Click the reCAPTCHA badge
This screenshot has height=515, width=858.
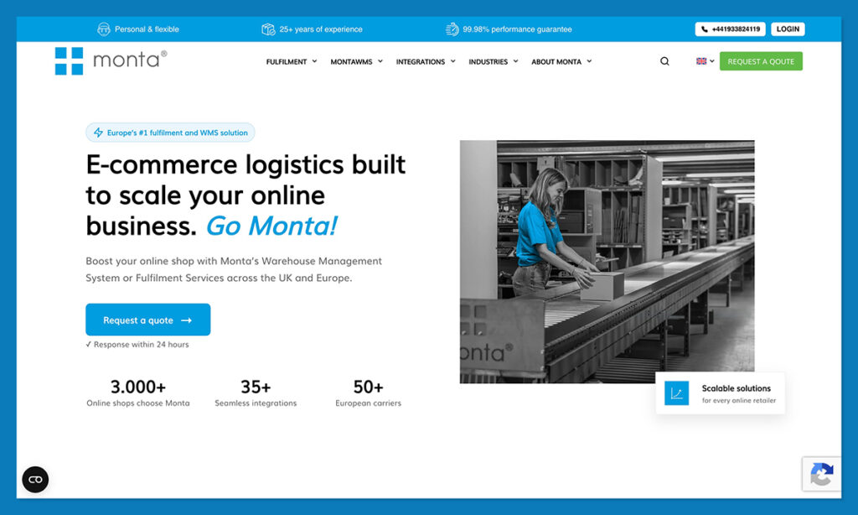pyautogui.click(x=821, y=474)
